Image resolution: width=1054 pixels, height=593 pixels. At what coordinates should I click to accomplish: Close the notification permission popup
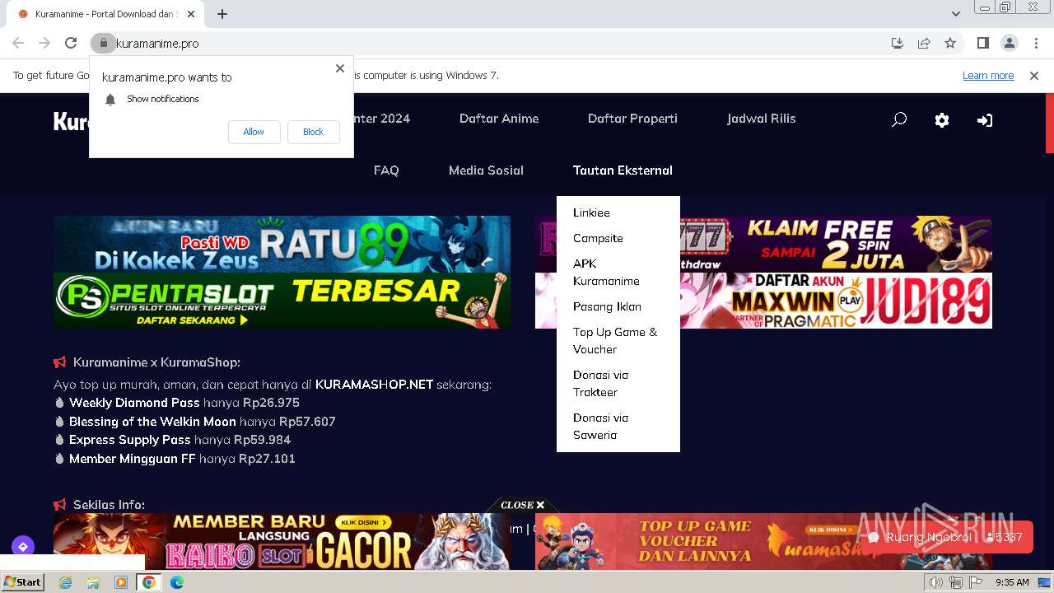pos(340,68)
